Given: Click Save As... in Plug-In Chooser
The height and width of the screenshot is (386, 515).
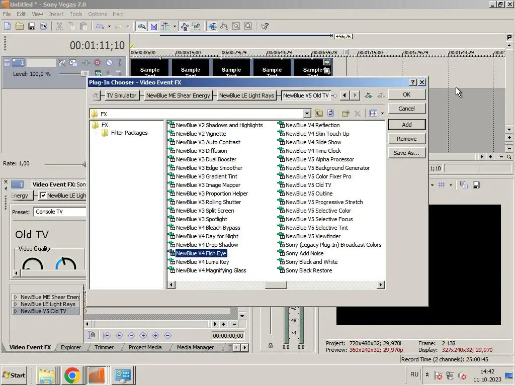Looking at the screenshot, I should [x=406, y=153].
